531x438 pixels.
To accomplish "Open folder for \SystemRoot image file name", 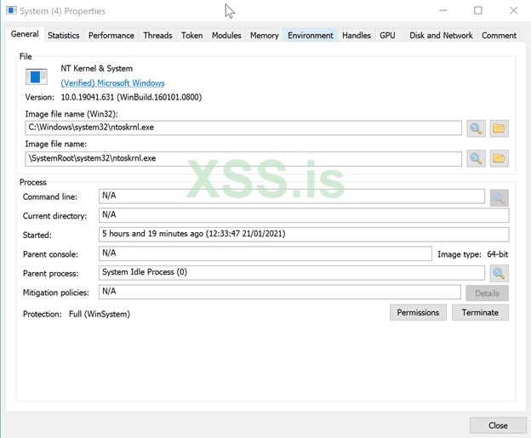I will click(499, 158).
